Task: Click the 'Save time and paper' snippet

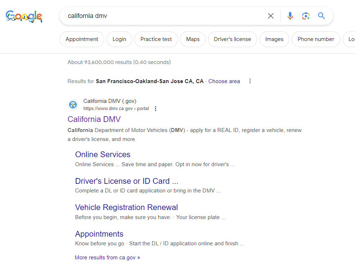Action: 155,164
